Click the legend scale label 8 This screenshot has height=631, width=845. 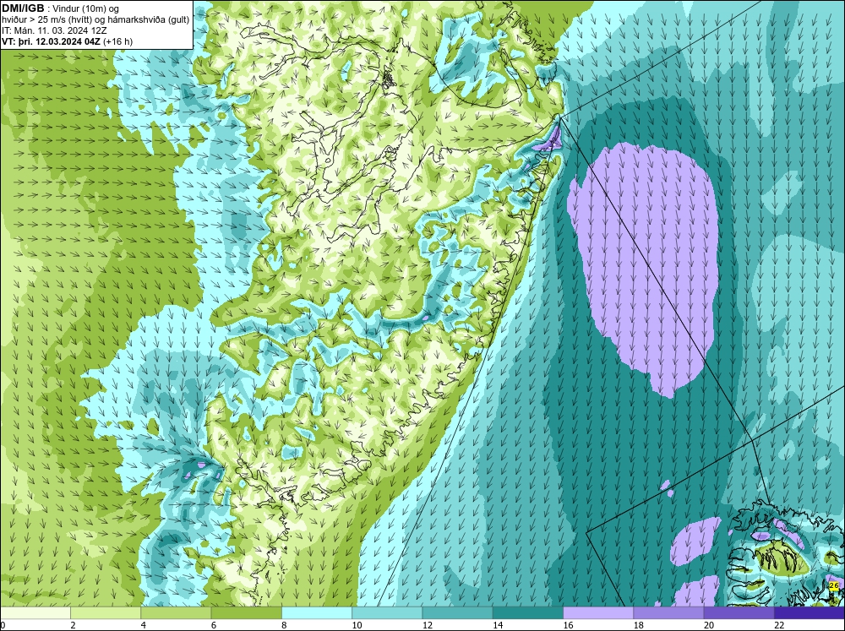coord(284,625)
